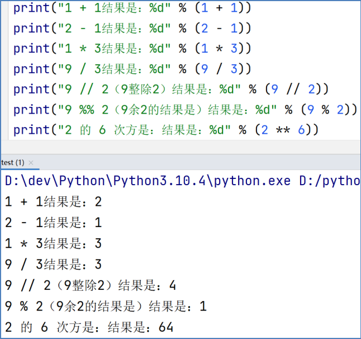Click the code line printing "9 / 3结果是"
Image resolution: width=361 pixels, height=339 pixels.
click(132, 69)
